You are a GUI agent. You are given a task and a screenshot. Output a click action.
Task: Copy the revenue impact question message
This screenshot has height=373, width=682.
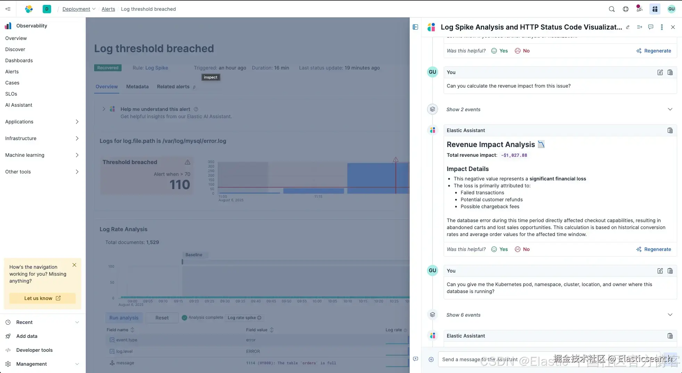coord(670,72)
